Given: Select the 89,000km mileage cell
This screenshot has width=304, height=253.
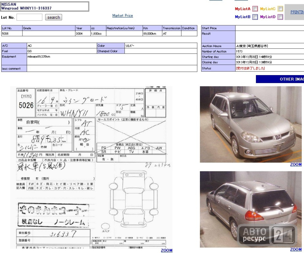Looking at the screenshot, I should [x=152, y=34].
